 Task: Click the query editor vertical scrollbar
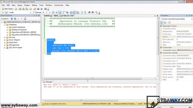[x=158, y=38]
